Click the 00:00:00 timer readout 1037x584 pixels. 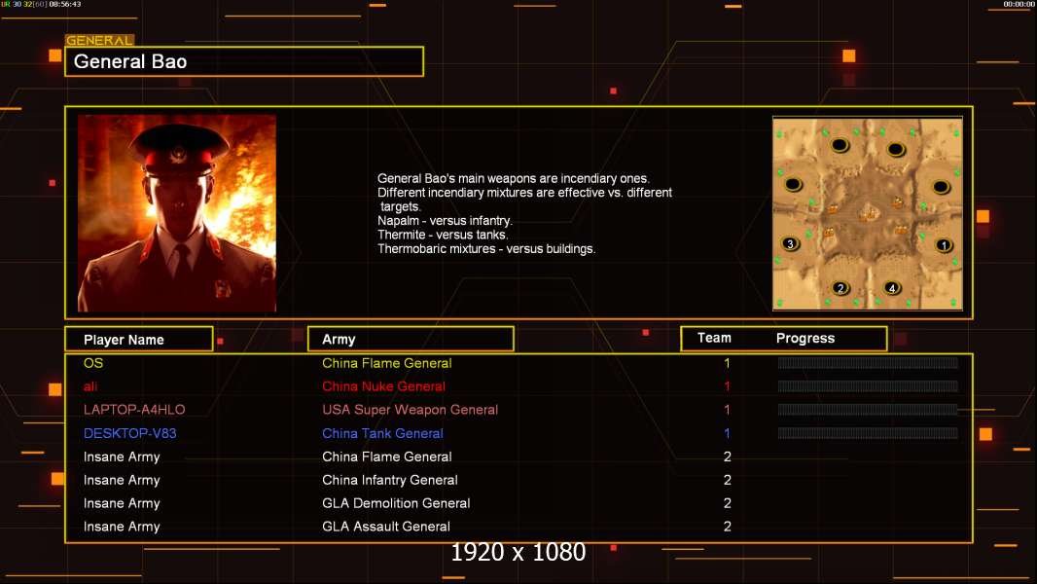point(1019,4)
